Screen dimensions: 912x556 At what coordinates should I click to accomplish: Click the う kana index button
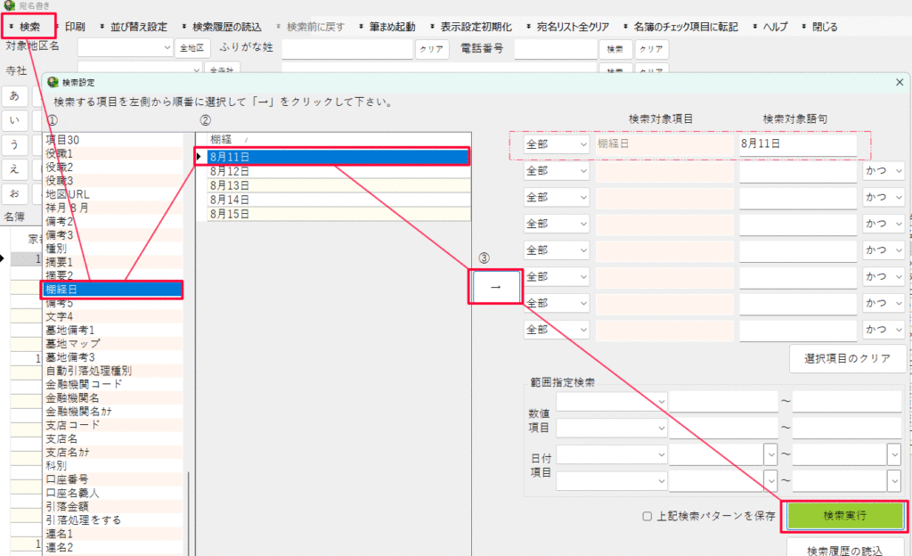(14, 144)
